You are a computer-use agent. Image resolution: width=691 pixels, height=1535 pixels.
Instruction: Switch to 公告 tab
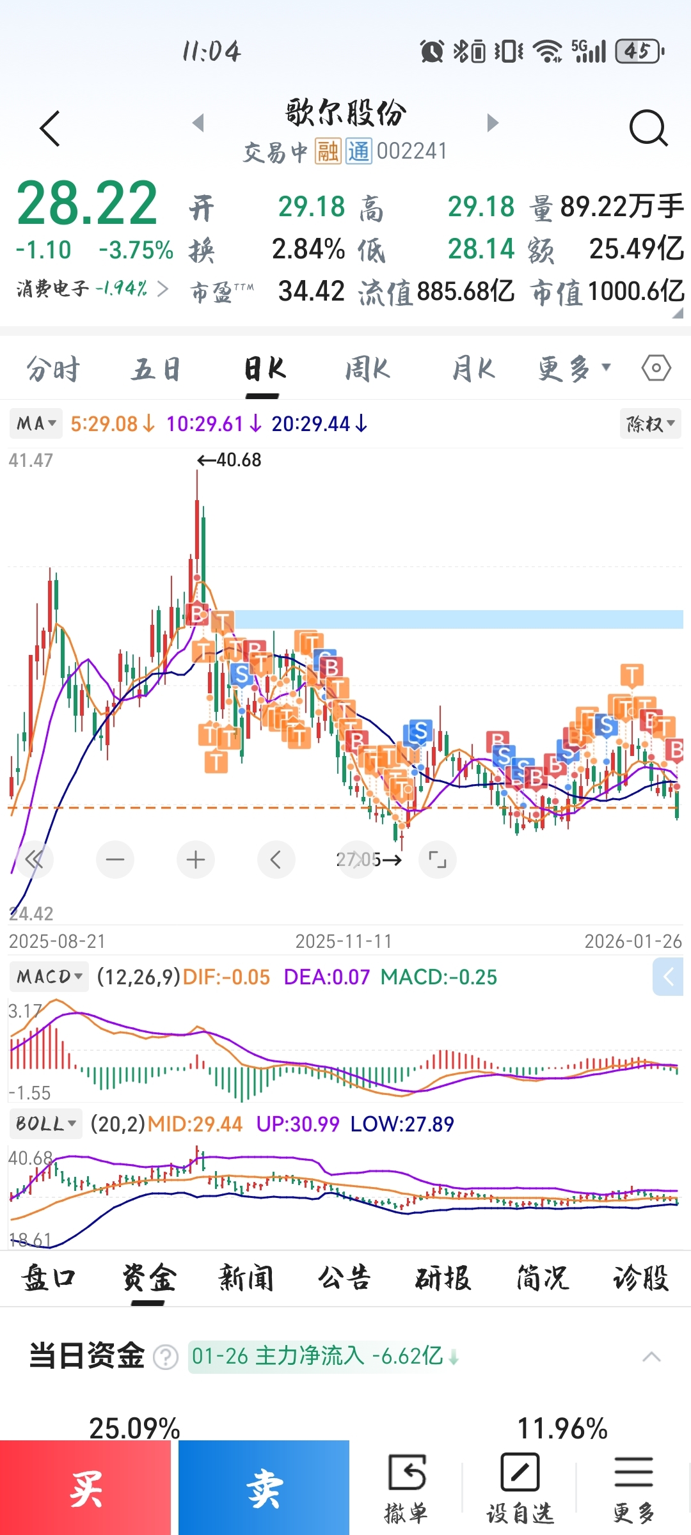pyautogui.click(x=344, y=1278)
